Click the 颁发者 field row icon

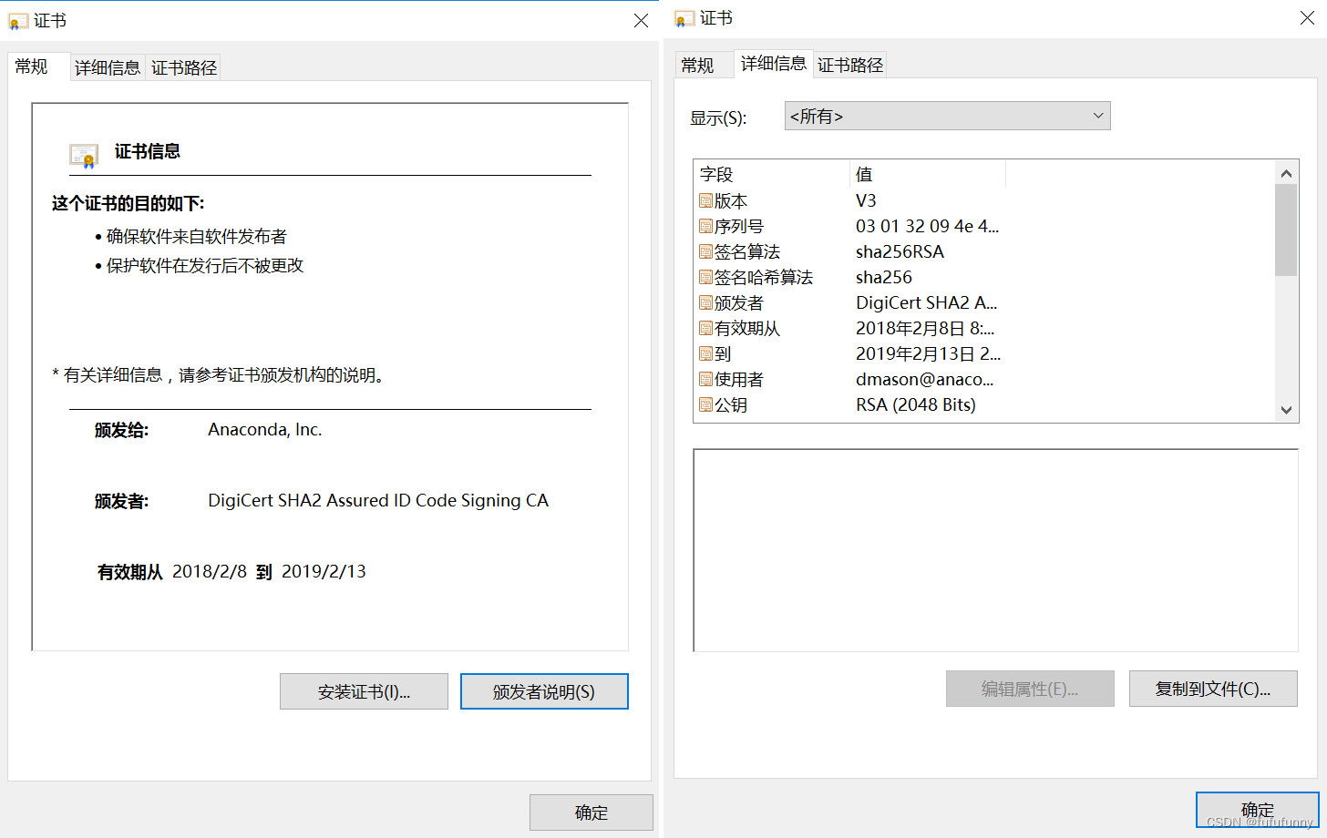[x=705, y=302]
